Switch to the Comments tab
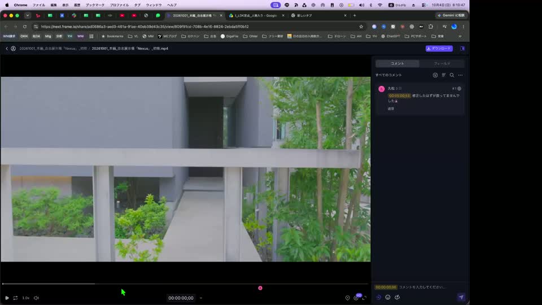542x305 pixels. pos(397,64)
